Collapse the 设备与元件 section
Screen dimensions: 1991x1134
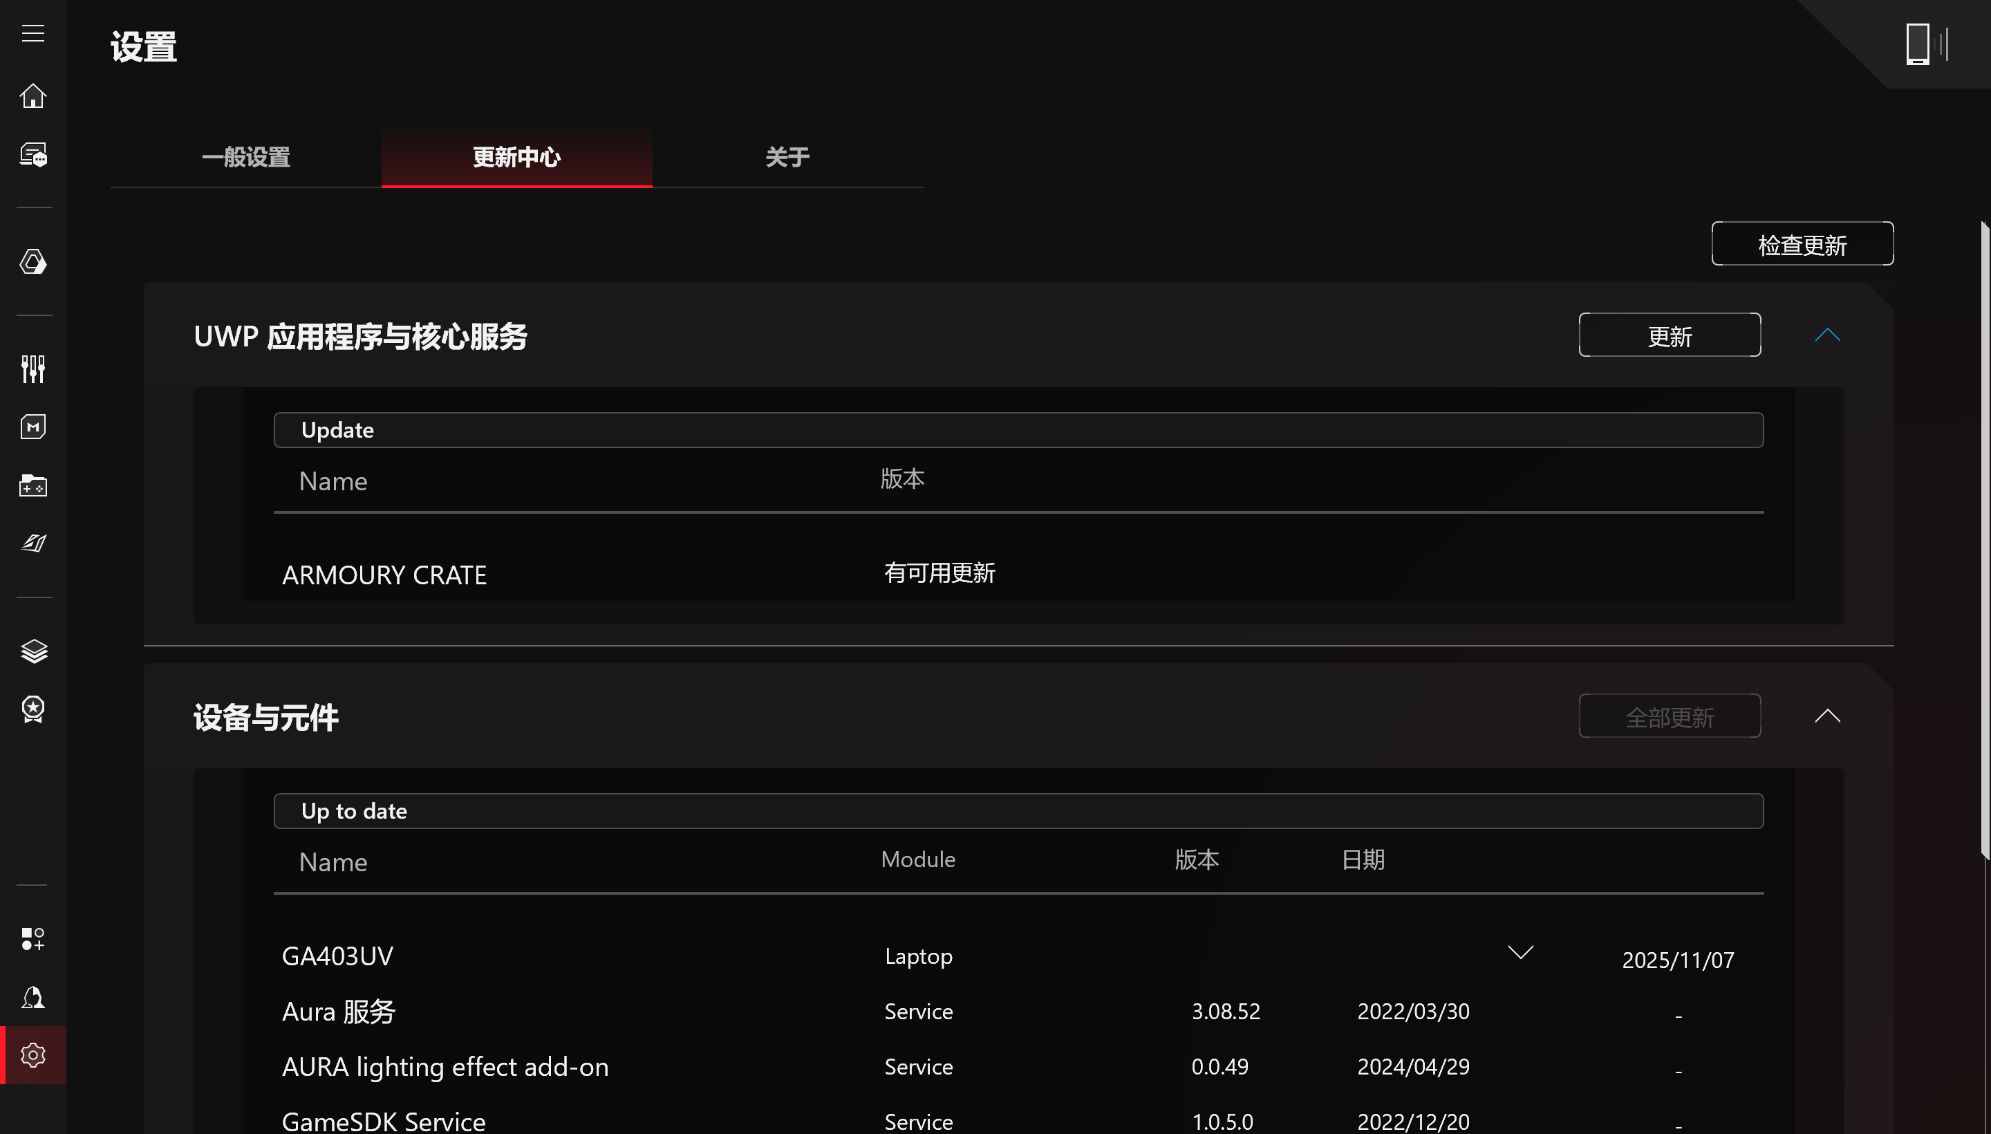click(x=1826, y=716)
